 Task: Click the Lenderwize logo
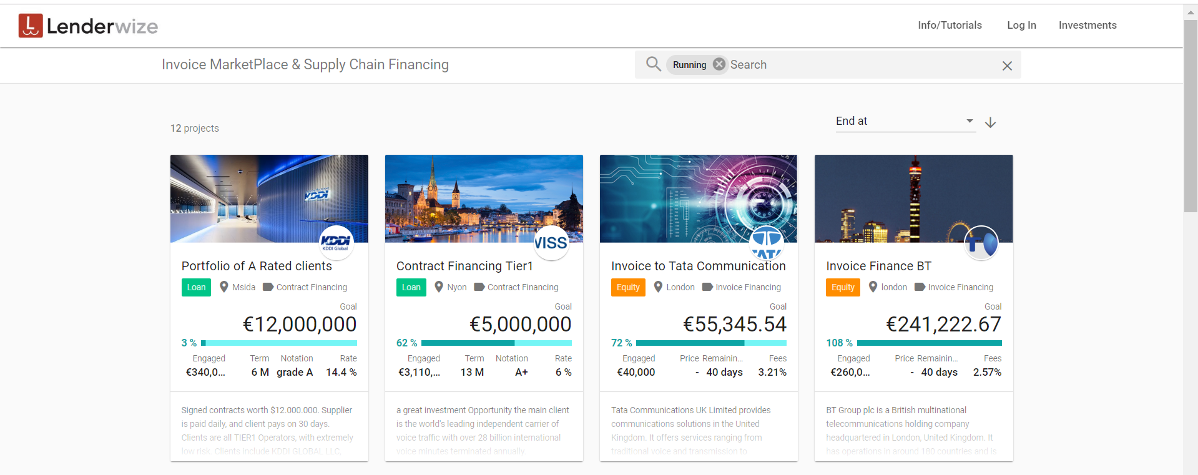pos(88,26)
